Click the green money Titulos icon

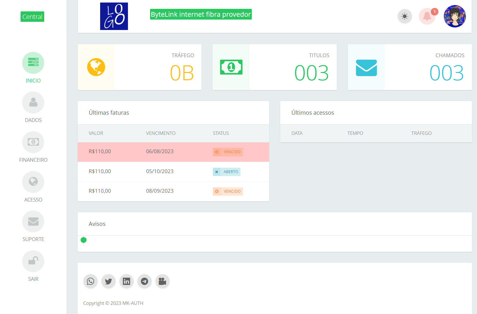coord(231,67)
